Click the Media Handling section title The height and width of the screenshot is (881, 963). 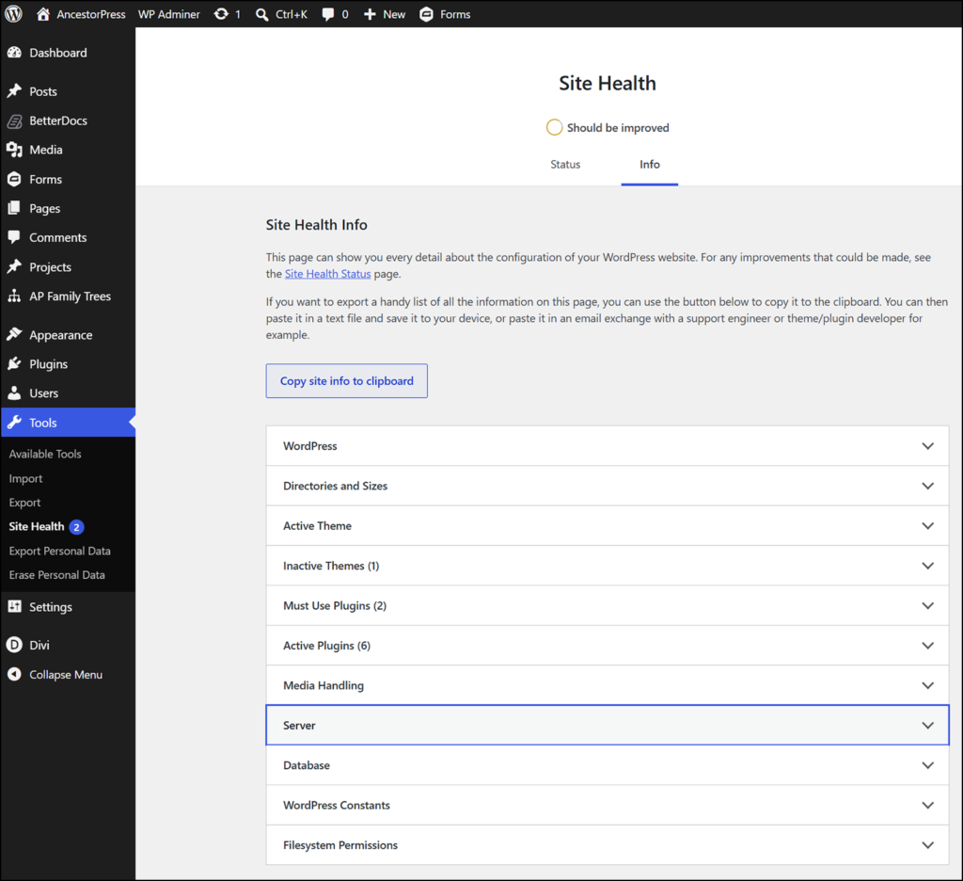pos(324,685)
